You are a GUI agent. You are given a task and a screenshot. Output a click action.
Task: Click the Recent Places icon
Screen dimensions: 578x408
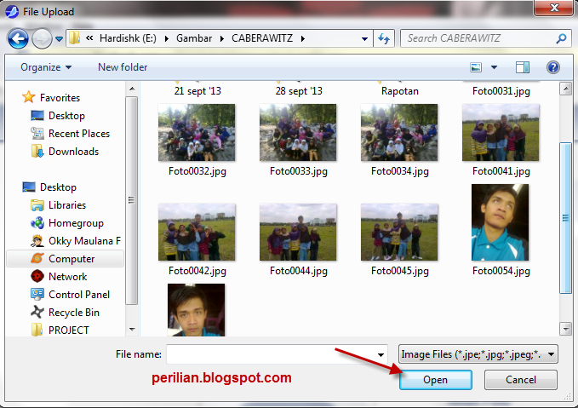[x=37, y=134]
